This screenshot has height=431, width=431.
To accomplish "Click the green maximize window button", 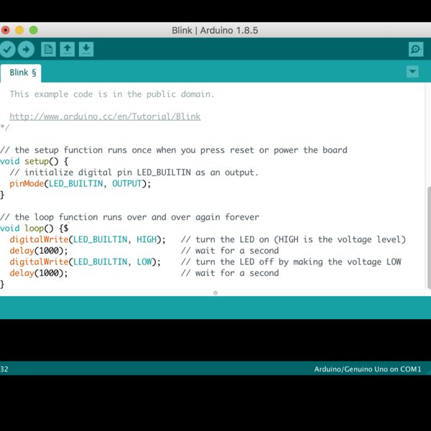I will coord(34,30).
